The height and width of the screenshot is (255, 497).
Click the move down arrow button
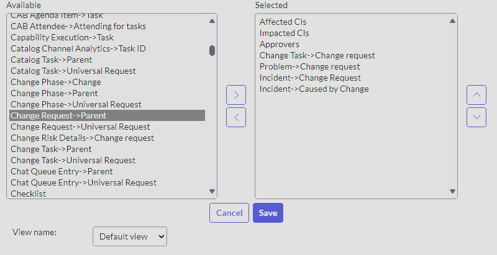pyautogui.click(x=476, y=117)
